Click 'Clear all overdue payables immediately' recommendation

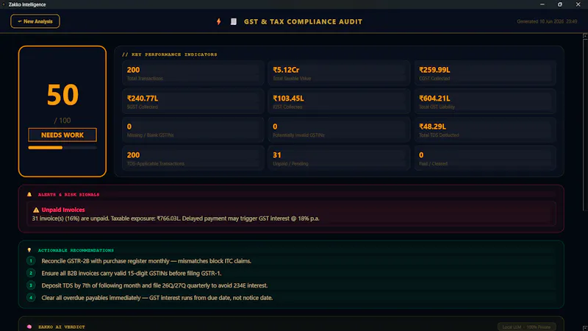[157, 298]
